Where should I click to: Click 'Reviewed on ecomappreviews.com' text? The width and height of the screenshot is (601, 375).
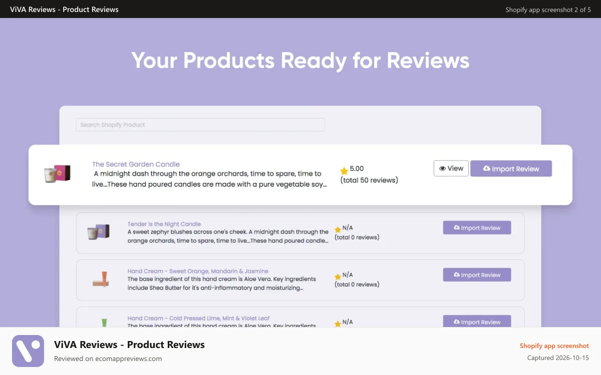(x=108, y=358)
